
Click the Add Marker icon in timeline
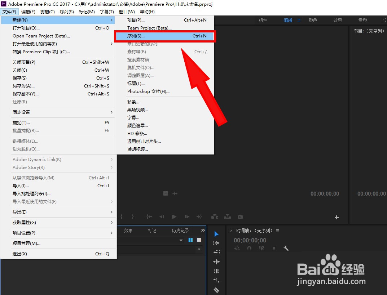274,248
